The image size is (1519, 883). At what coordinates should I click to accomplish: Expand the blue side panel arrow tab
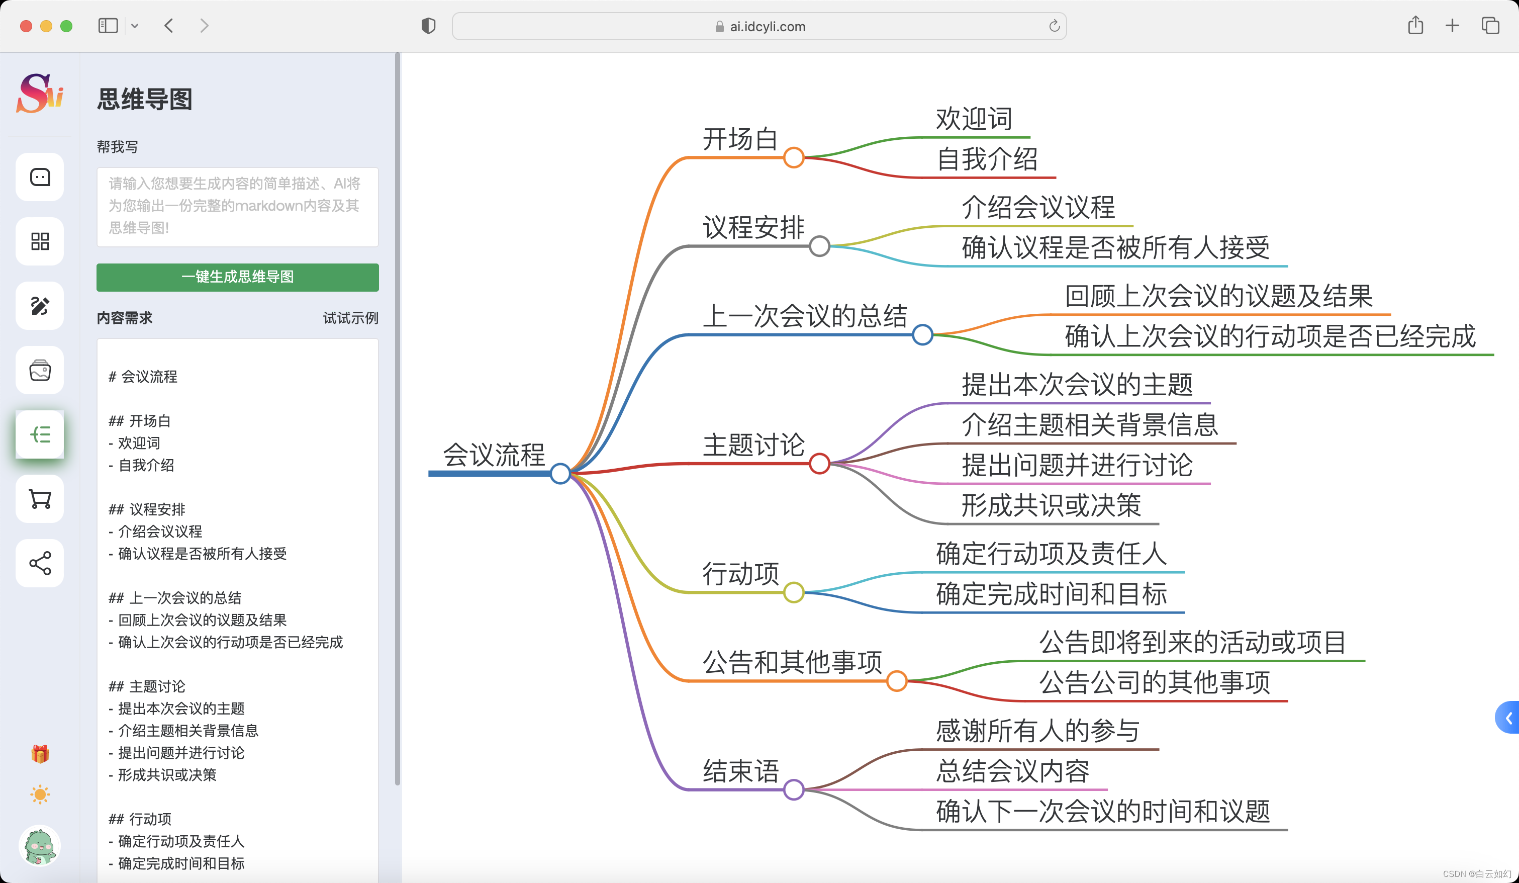pyautogui.click(x=1508, y=718)
